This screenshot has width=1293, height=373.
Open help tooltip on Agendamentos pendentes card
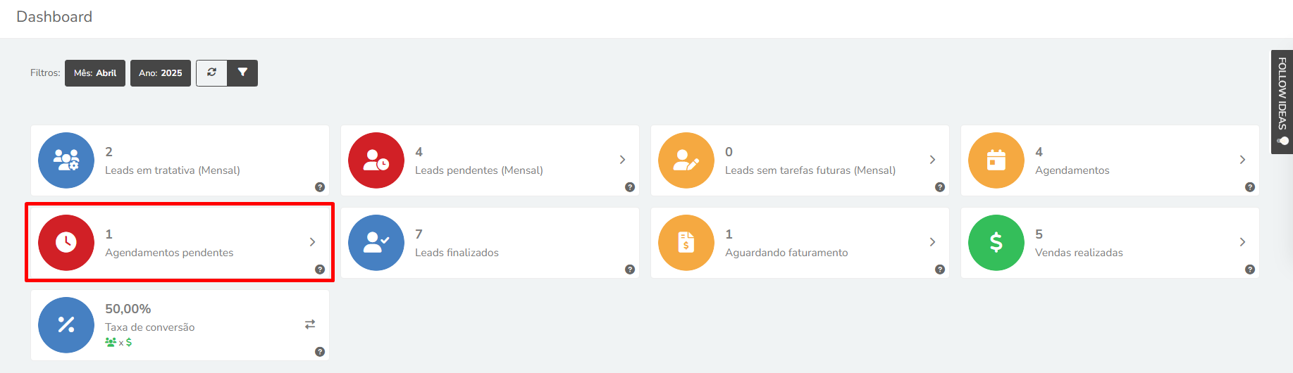pos(320,270)
